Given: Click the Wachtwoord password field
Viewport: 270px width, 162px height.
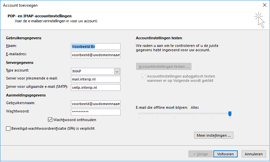Looking at the screenshot, I should [96, 112].
